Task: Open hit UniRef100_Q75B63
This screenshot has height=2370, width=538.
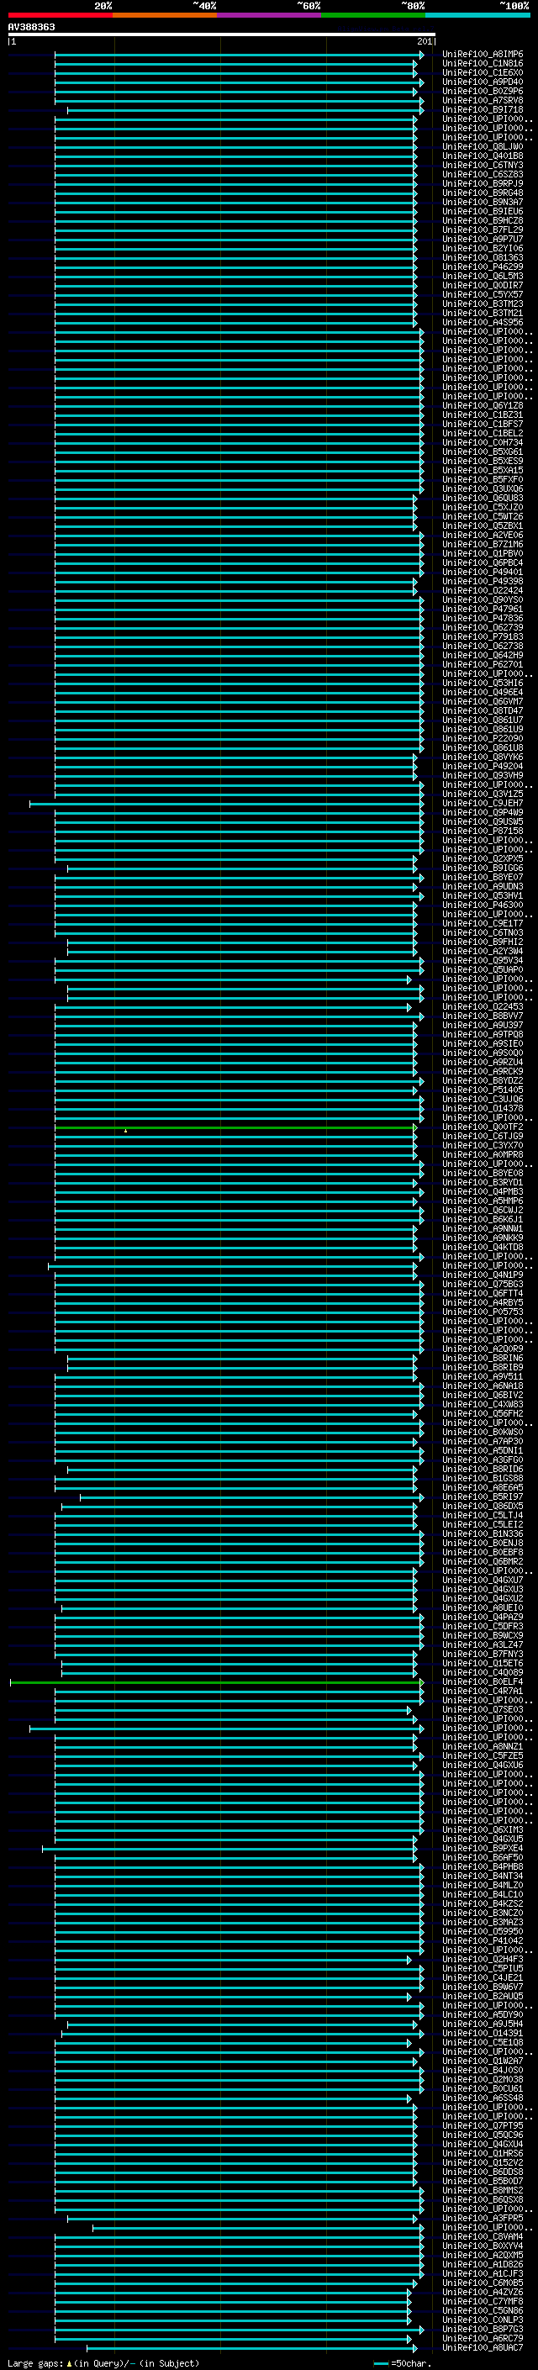Action: click(x=482, y=1285)
